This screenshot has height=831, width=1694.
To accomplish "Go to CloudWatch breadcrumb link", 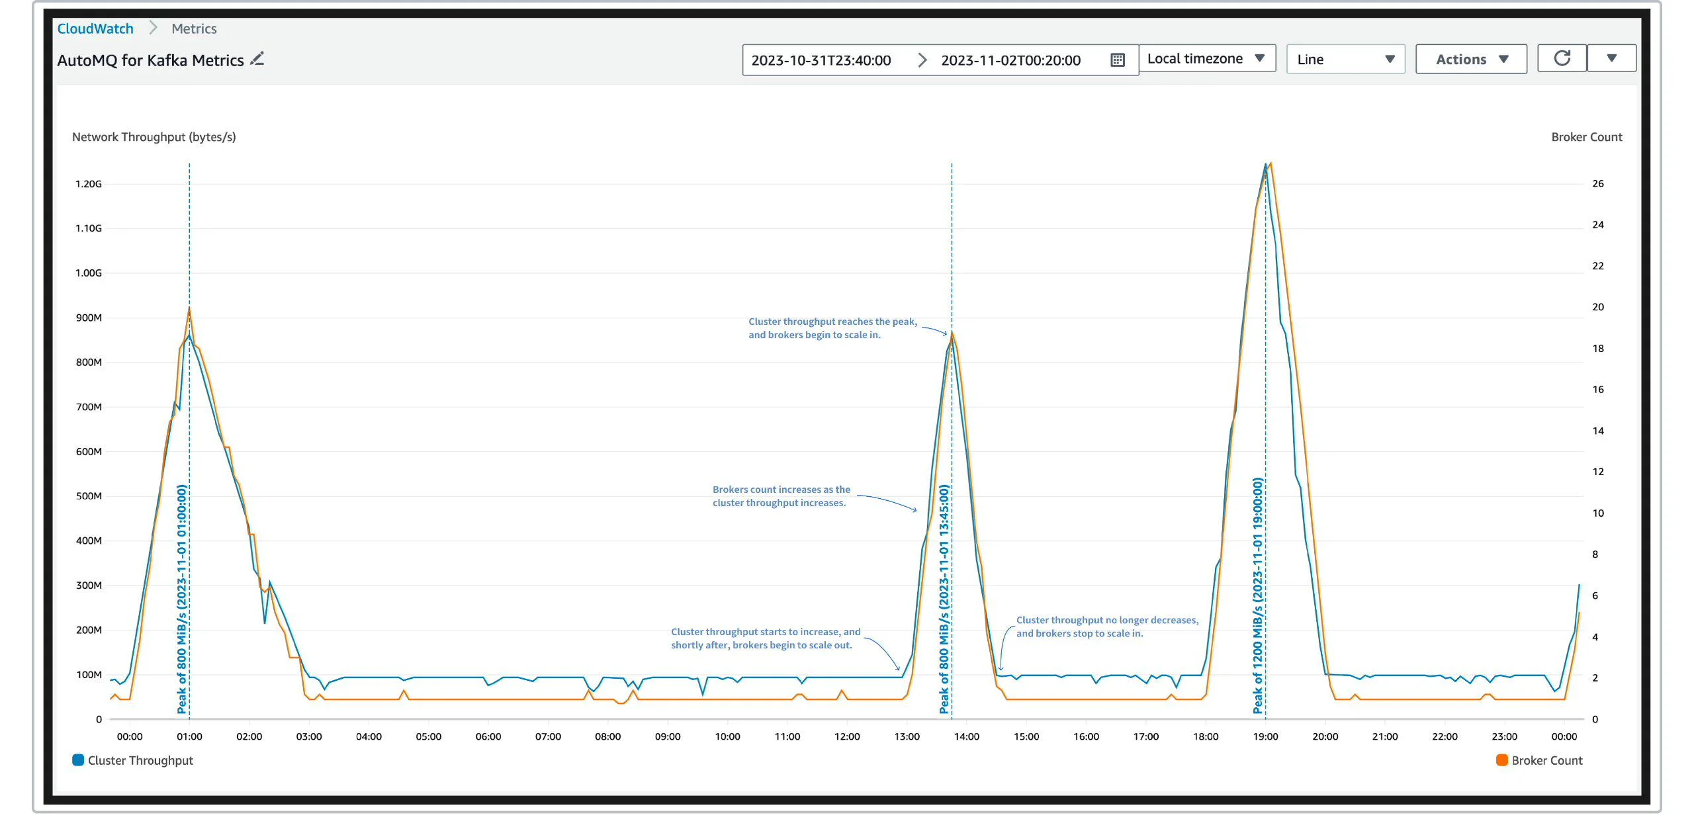I will (x=95, y=28).
